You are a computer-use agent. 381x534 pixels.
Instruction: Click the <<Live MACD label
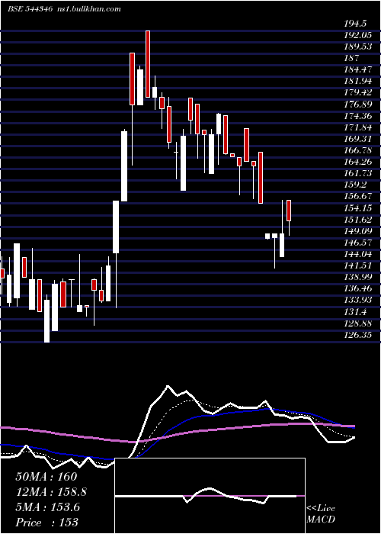321,514
